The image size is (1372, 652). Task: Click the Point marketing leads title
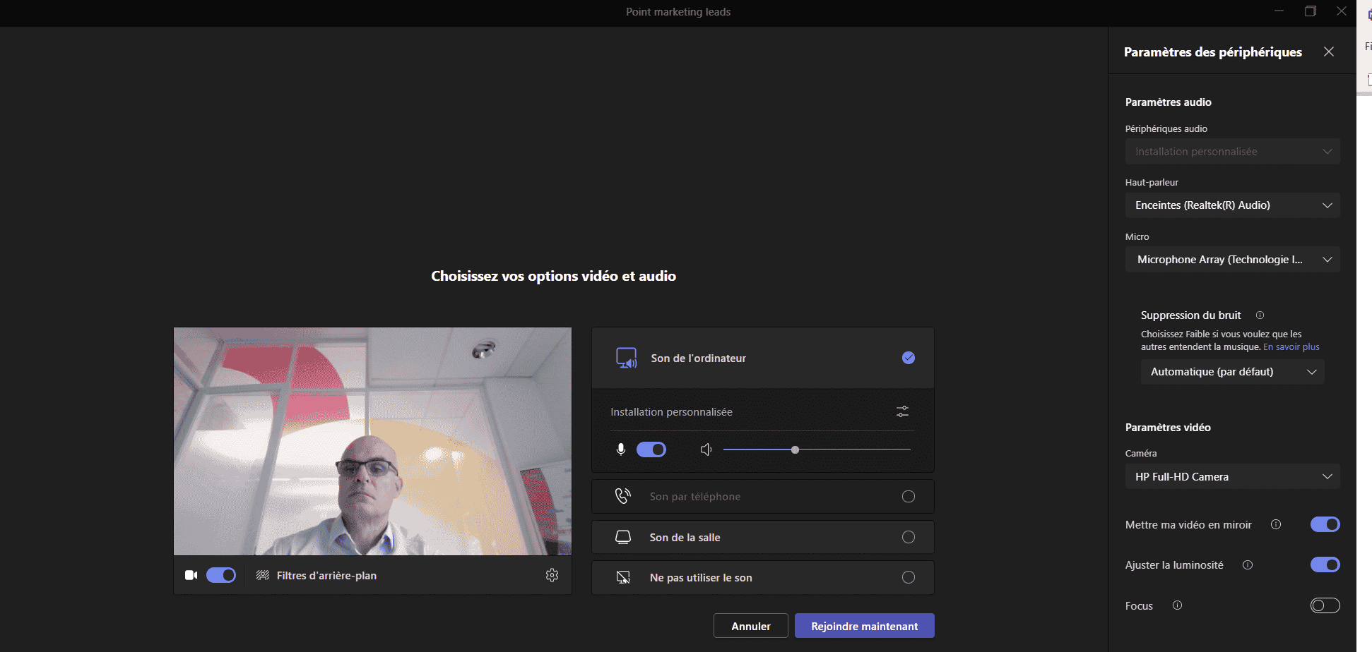[678, 11]
